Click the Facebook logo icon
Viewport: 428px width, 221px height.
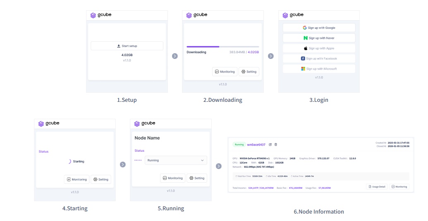[303, 59]
